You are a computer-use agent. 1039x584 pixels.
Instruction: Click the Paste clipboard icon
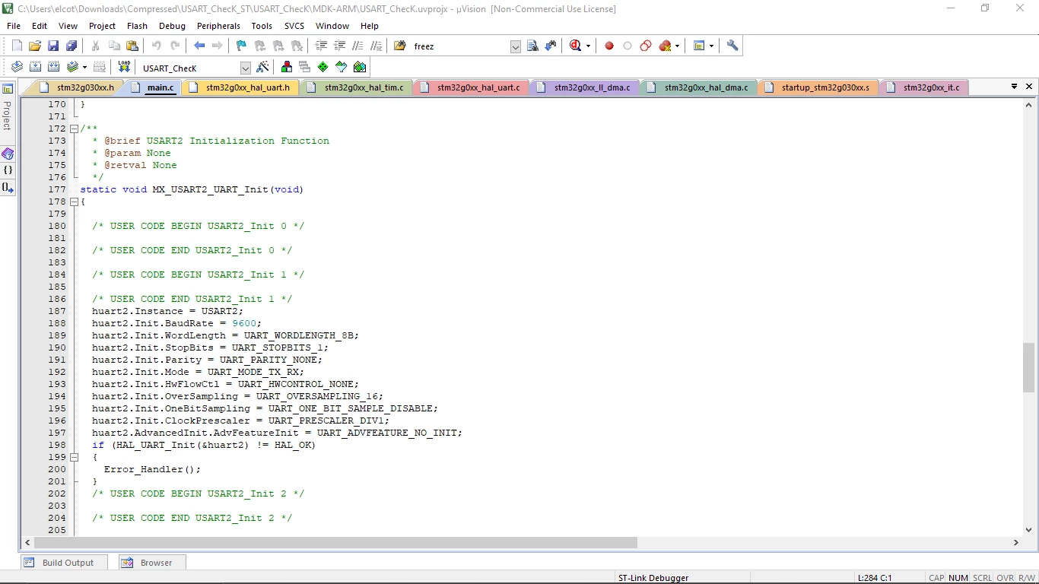tap(132, 46)
